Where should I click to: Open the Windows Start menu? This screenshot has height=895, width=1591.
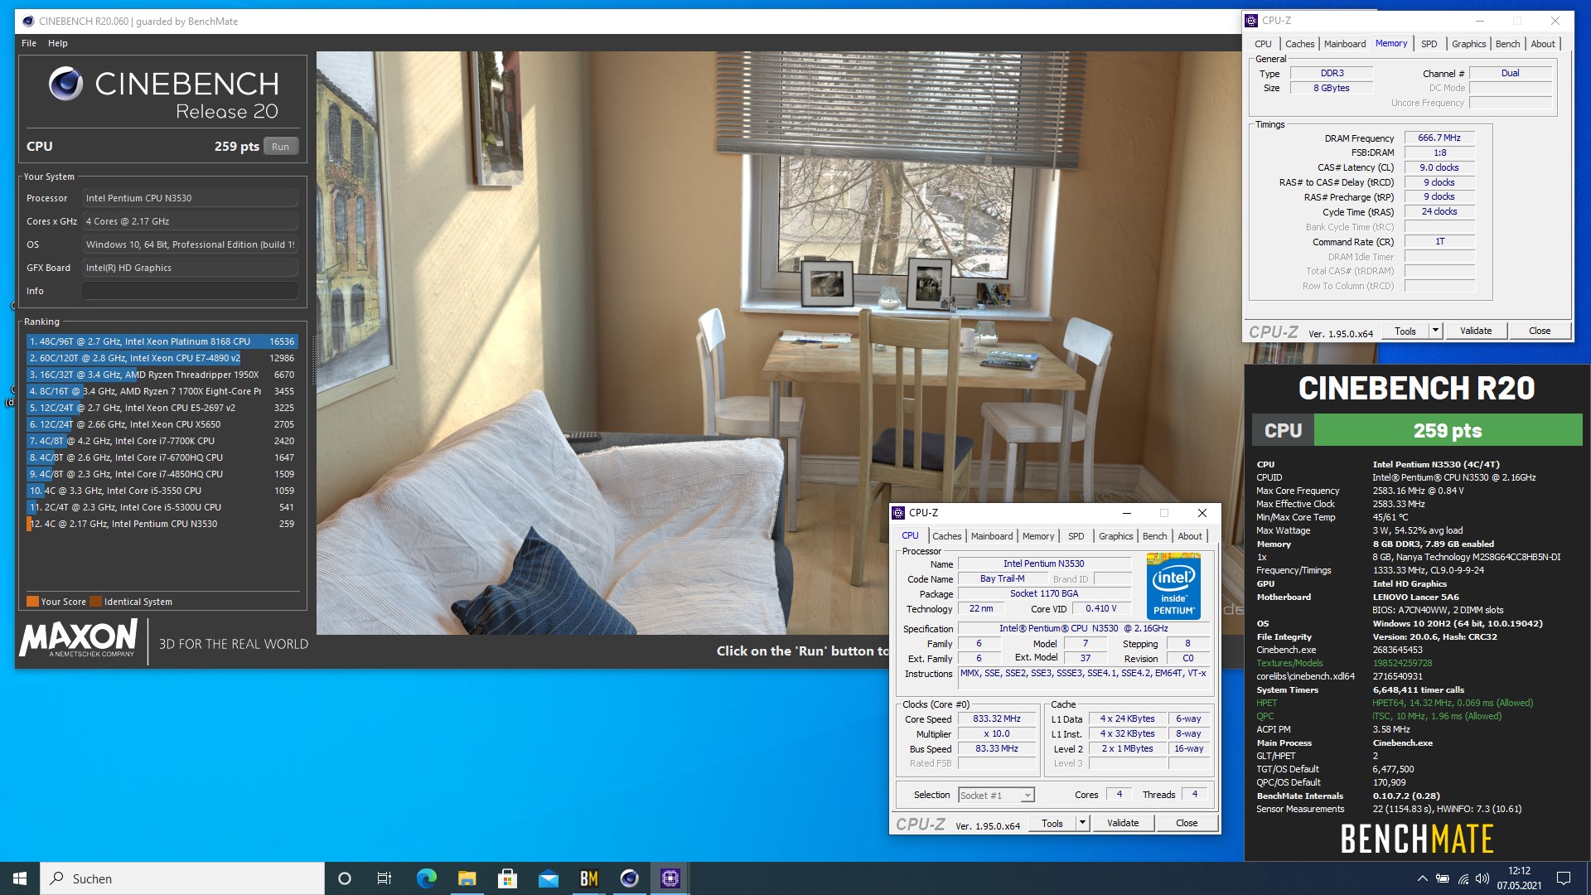(x=20, y=878)
